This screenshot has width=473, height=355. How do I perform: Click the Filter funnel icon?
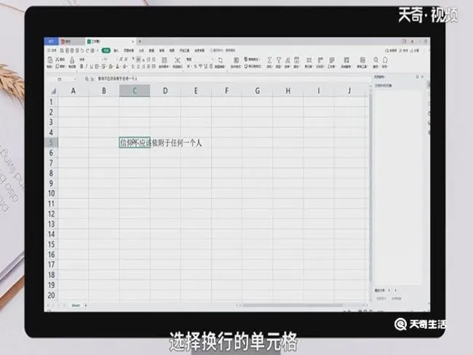click(279, 60)
